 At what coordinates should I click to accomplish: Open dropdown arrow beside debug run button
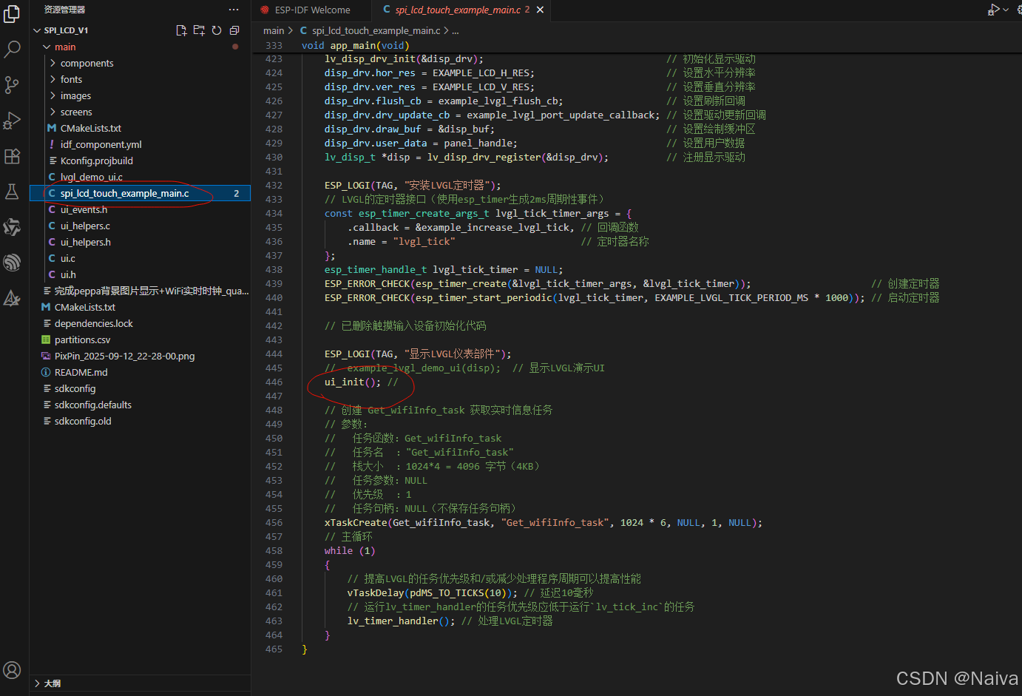(x=1006, y=10)
